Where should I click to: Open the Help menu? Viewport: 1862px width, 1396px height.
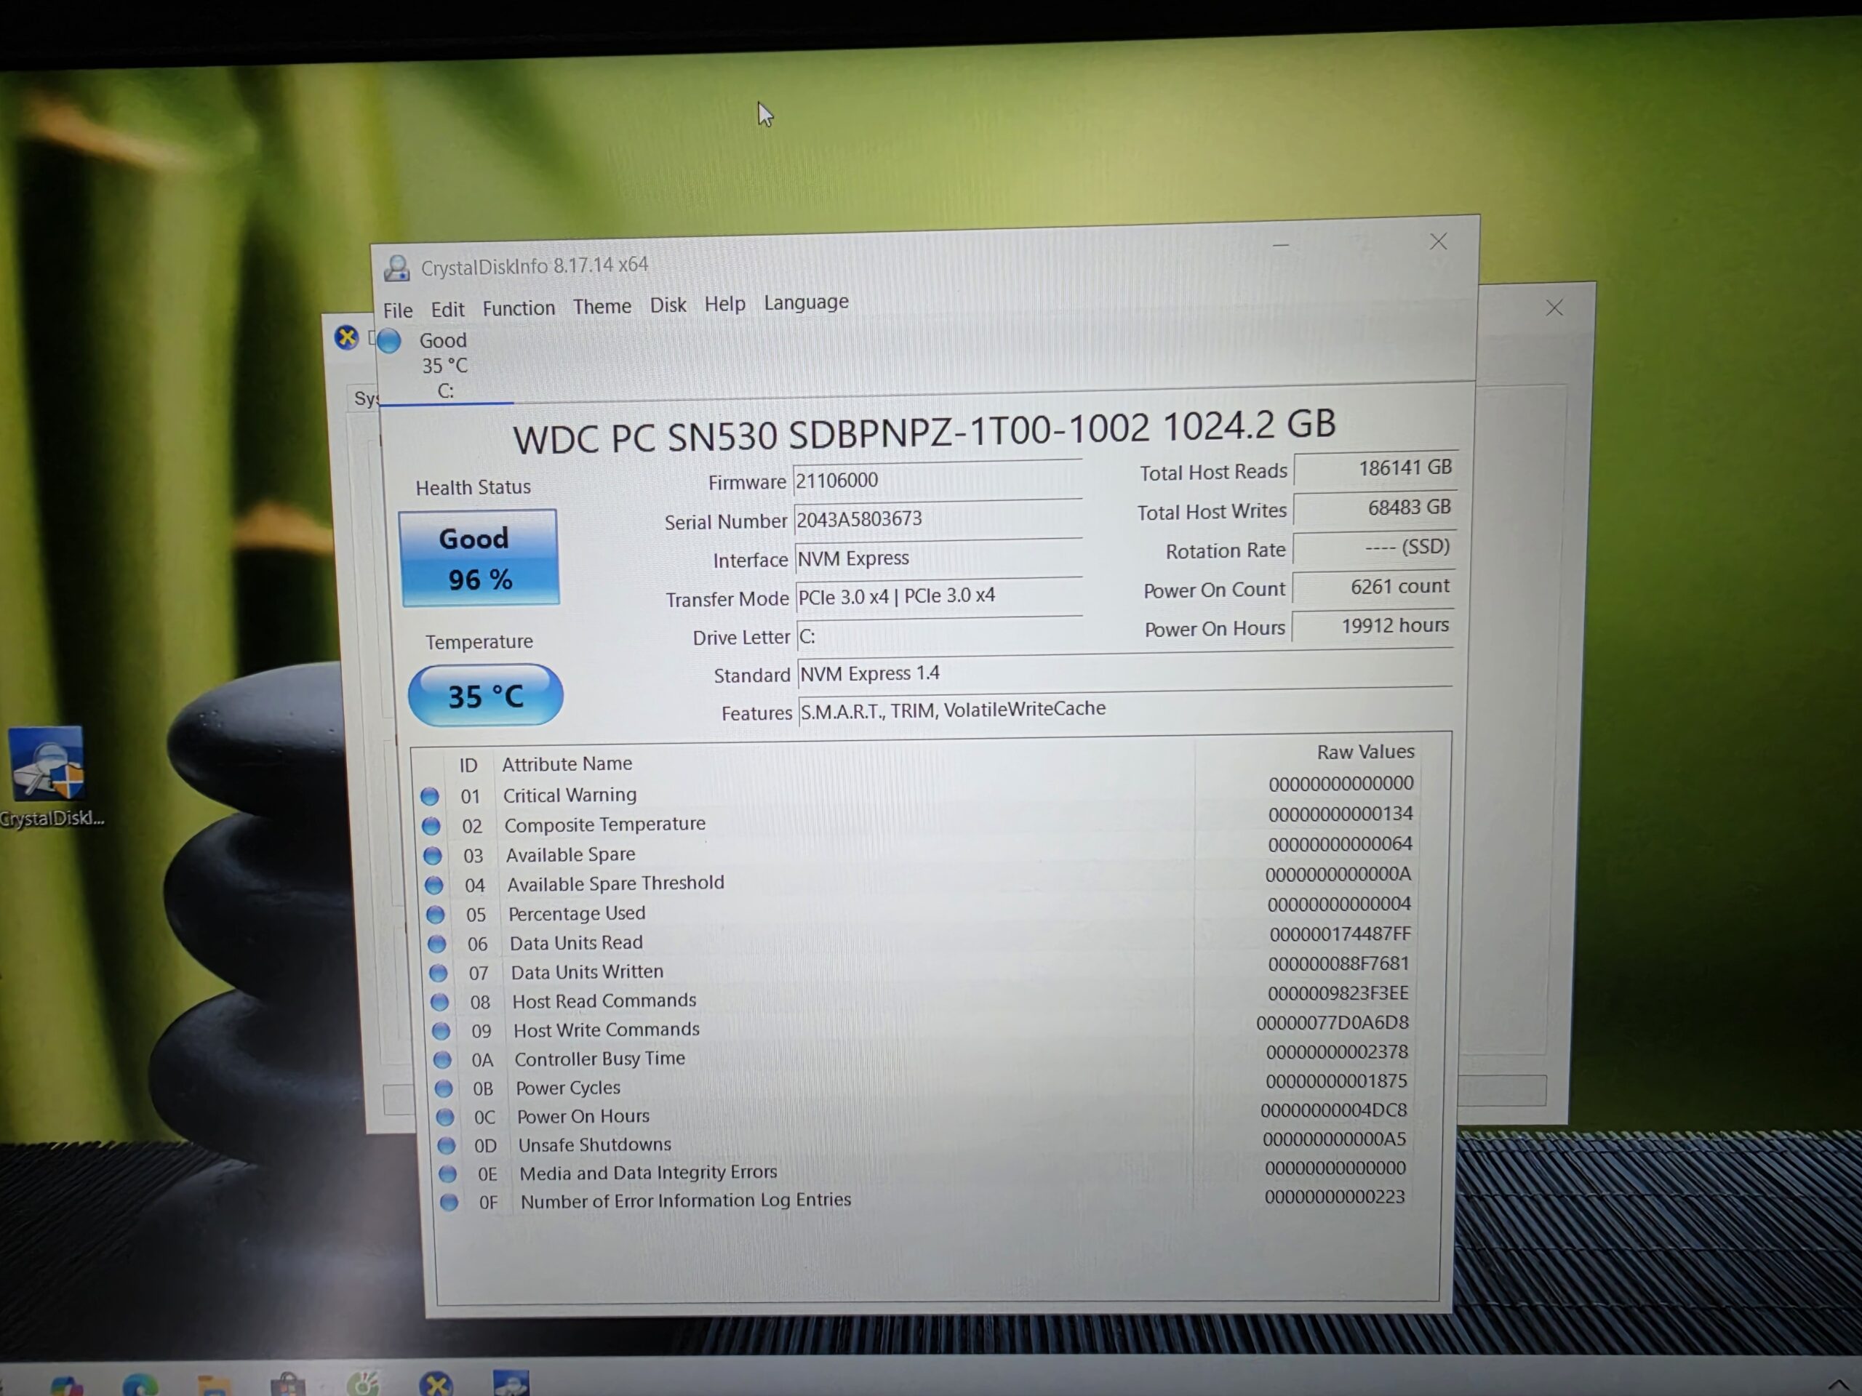[724, 304]
